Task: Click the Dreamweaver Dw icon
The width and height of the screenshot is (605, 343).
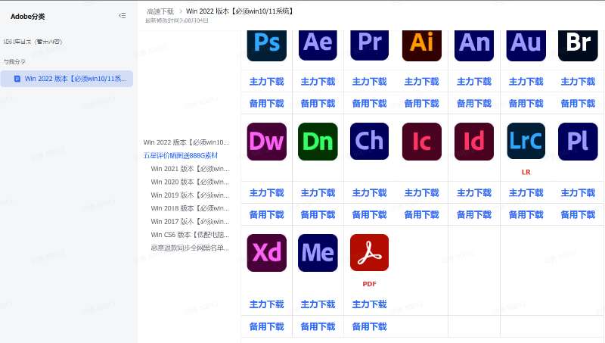Action: 267,142
